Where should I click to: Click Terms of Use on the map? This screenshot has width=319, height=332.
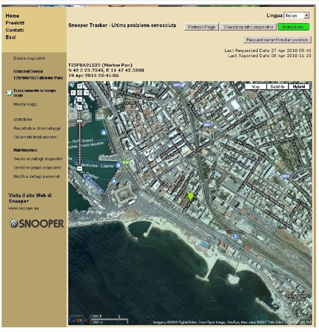coord(300,322)
